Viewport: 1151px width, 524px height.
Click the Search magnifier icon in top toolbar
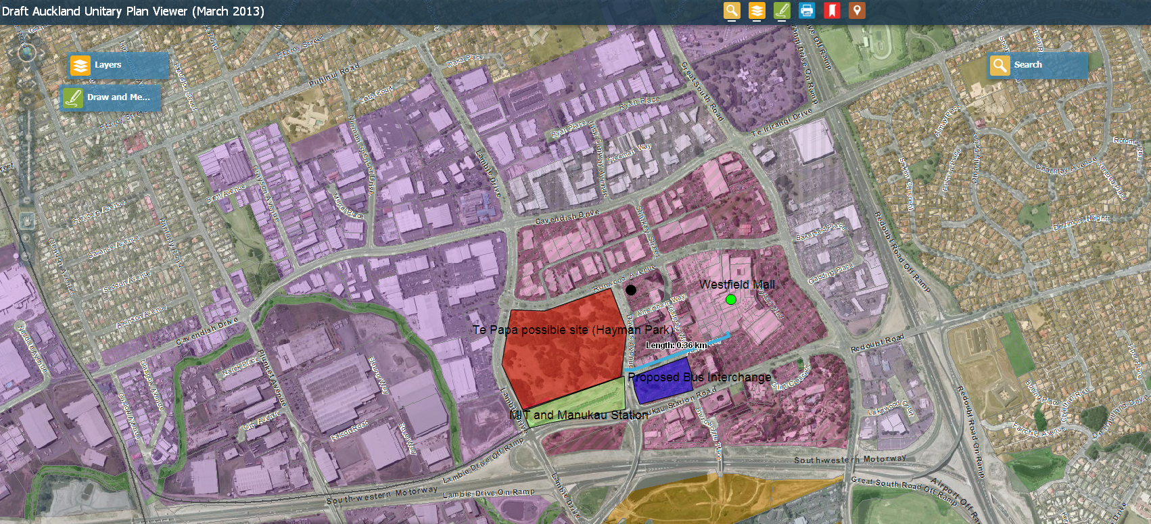732,11
